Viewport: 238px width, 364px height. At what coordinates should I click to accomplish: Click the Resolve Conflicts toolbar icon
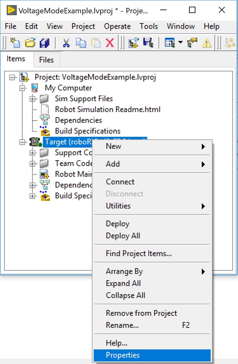tap(192, 43)
